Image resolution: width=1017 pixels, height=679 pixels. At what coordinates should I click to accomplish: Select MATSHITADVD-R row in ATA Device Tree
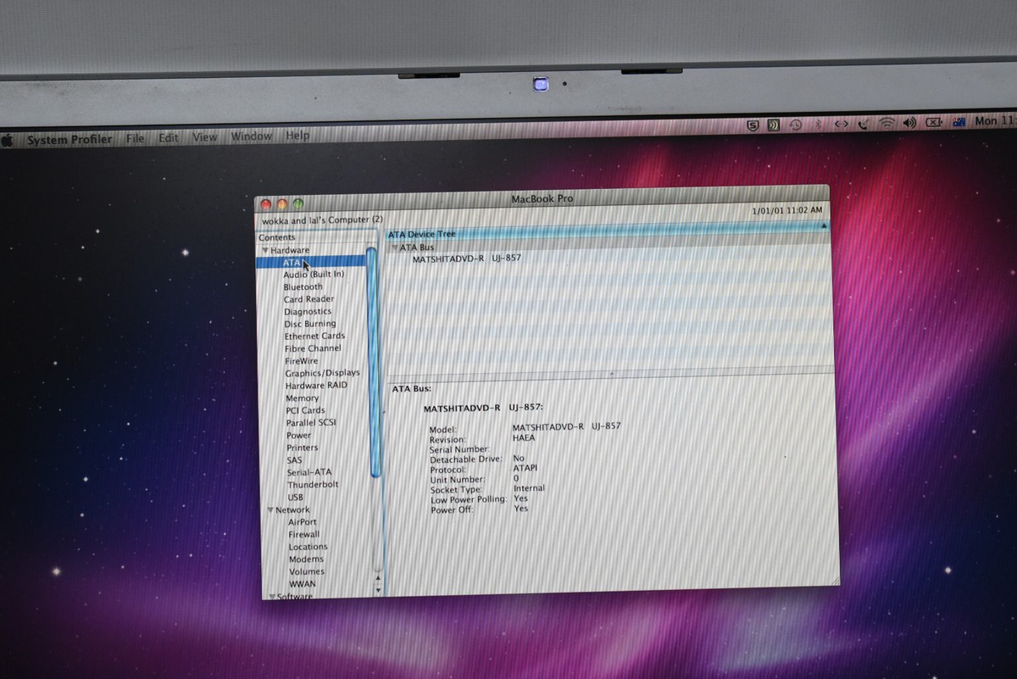coord(467,259)
